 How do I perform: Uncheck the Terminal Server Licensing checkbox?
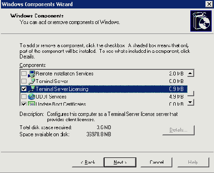[x=24, y=89]
